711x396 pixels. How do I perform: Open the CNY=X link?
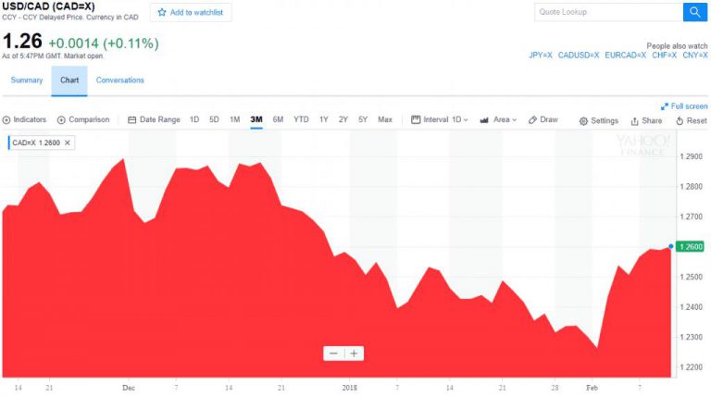tap(695, 56)
